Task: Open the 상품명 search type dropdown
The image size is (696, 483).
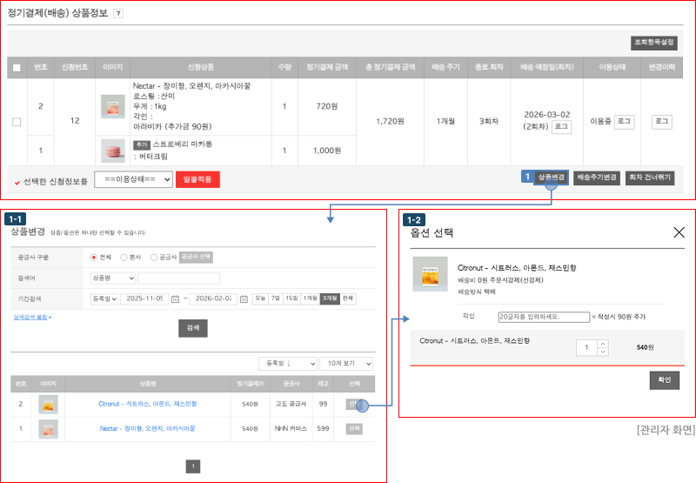Action: pos(112,278)
